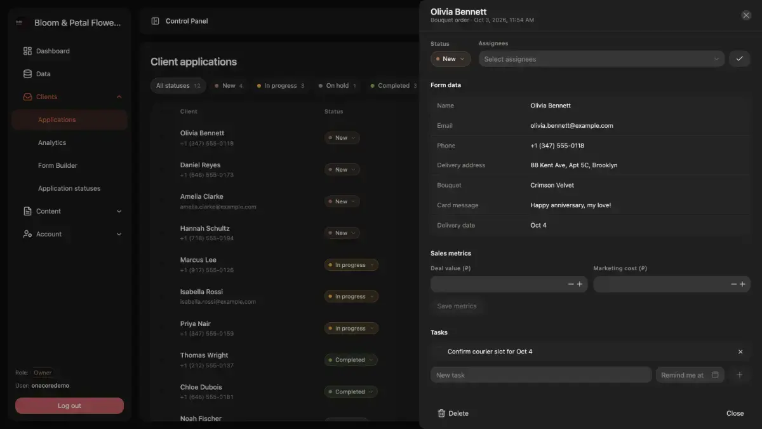Image resolution: width=762 pixels, height=429 pixels.
Task: Expand the Content menu section
Action: (x=119, y=211)
